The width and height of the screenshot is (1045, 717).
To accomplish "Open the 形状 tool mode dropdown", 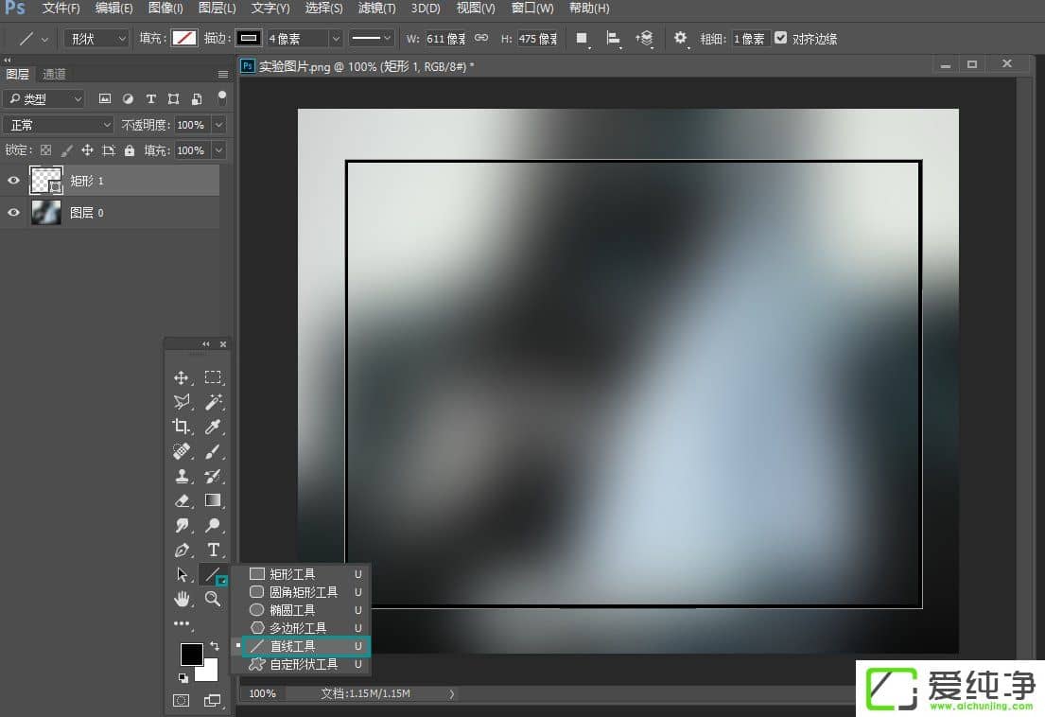I will click(x=95, y=38).
